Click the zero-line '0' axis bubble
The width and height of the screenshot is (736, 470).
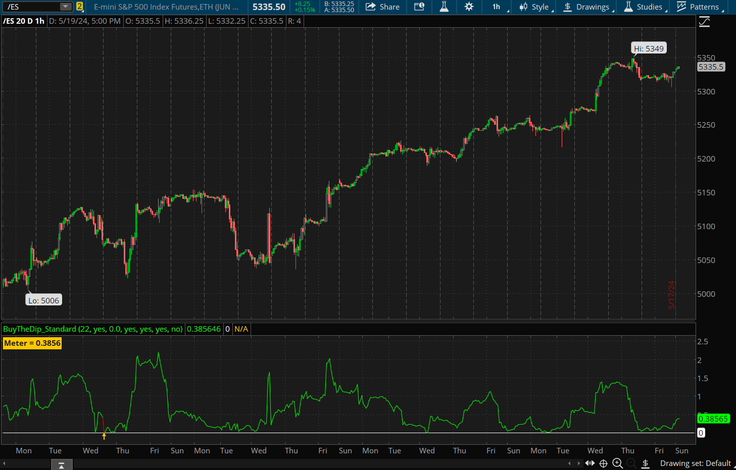[701, 433]
